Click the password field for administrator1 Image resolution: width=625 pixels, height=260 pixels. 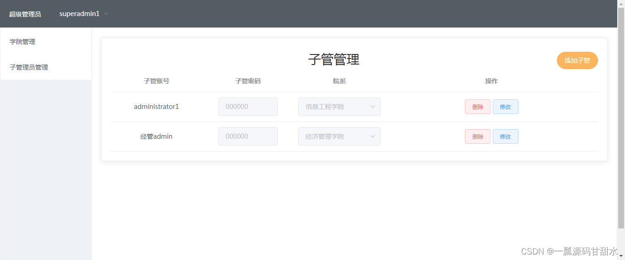(248, 107)
